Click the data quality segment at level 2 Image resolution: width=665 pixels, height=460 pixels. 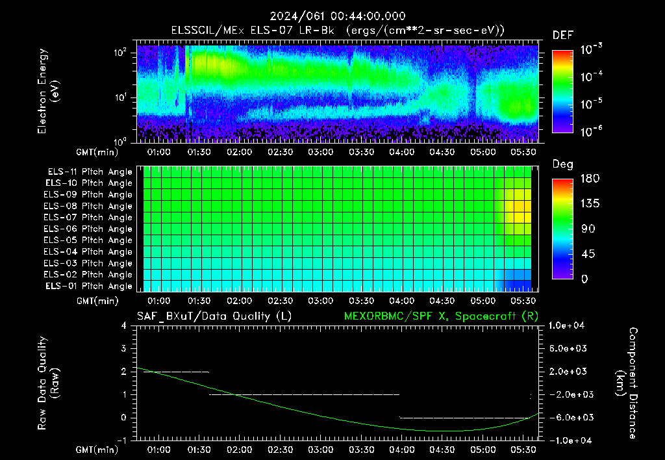tap(176, 372)
